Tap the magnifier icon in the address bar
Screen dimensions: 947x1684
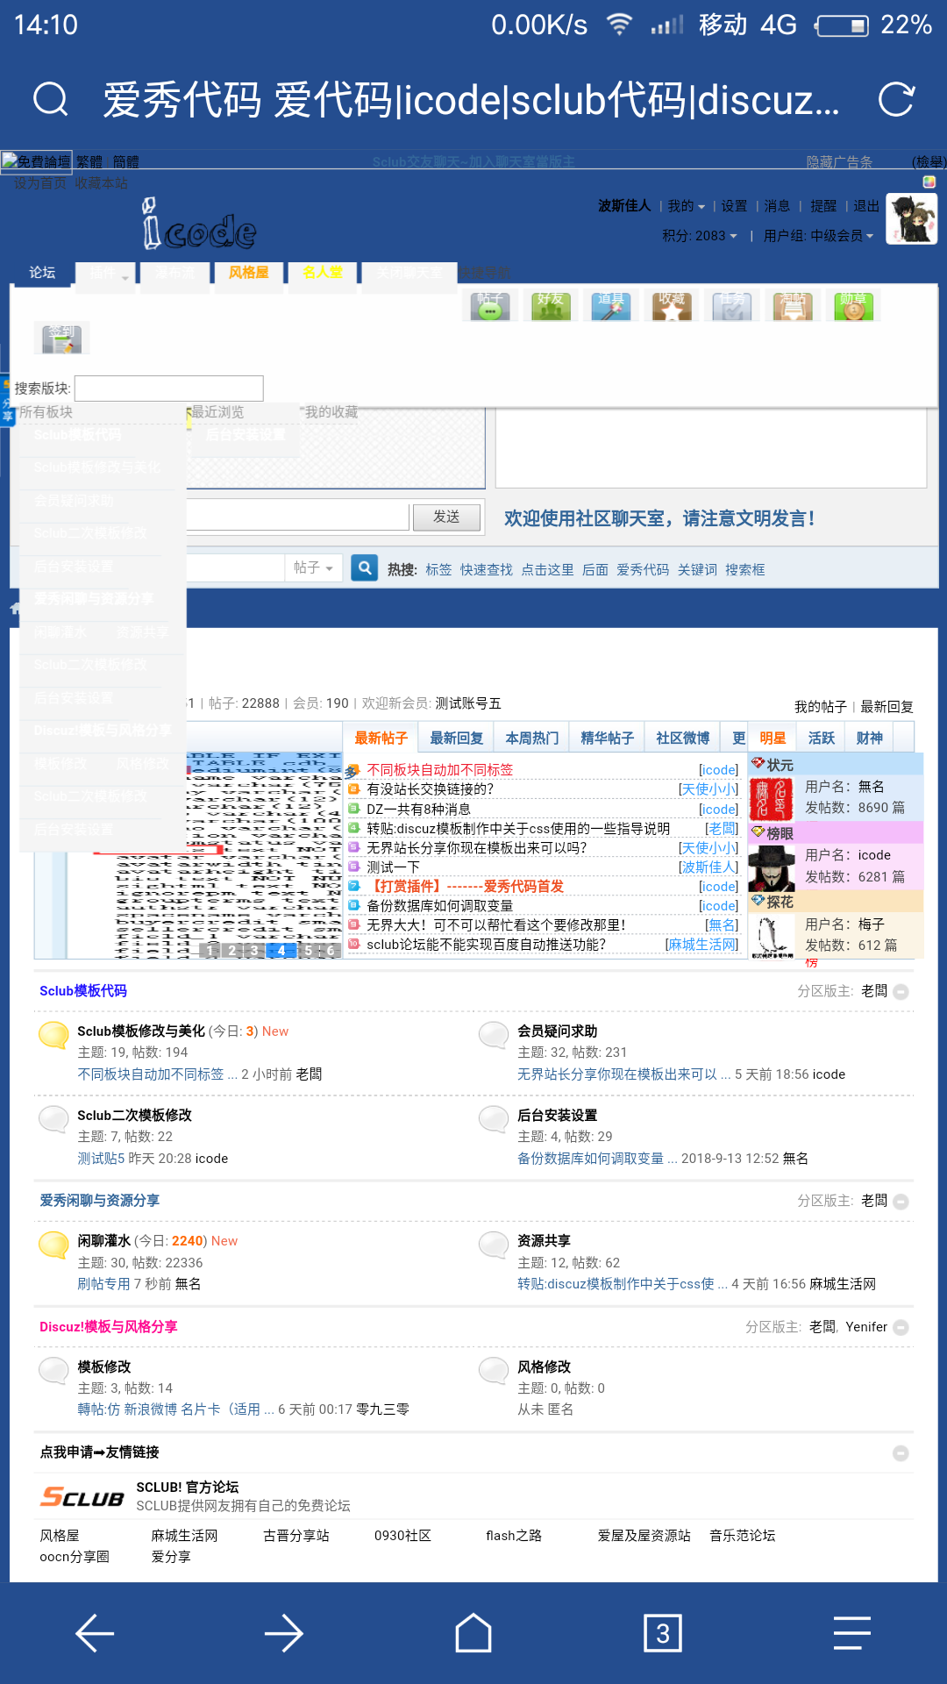(50, 100)
